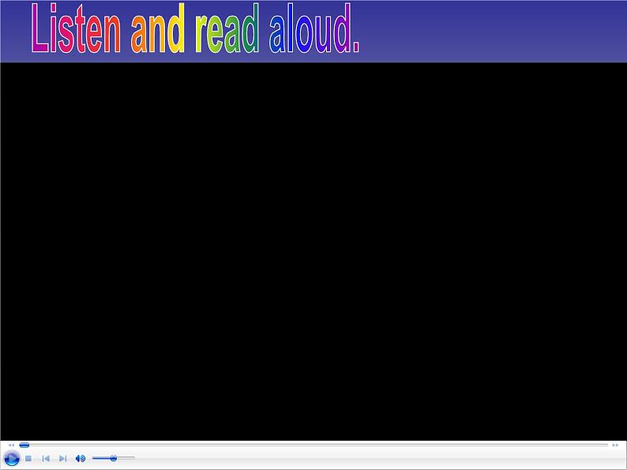Click the empty area of the player control bar
The width and height of the screenshot is (627, 470).
coord(379,459)
